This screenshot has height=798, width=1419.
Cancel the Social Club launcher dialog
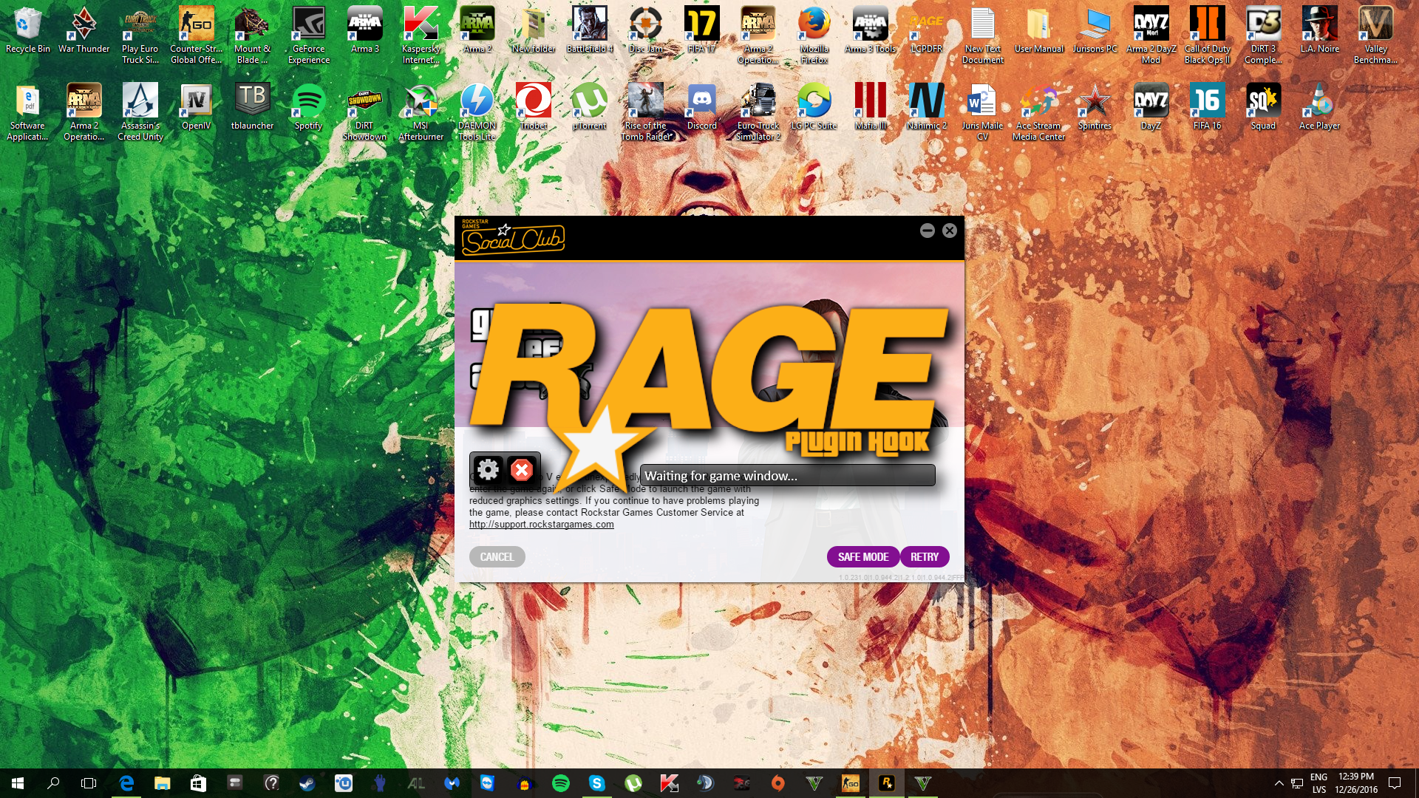497,557
